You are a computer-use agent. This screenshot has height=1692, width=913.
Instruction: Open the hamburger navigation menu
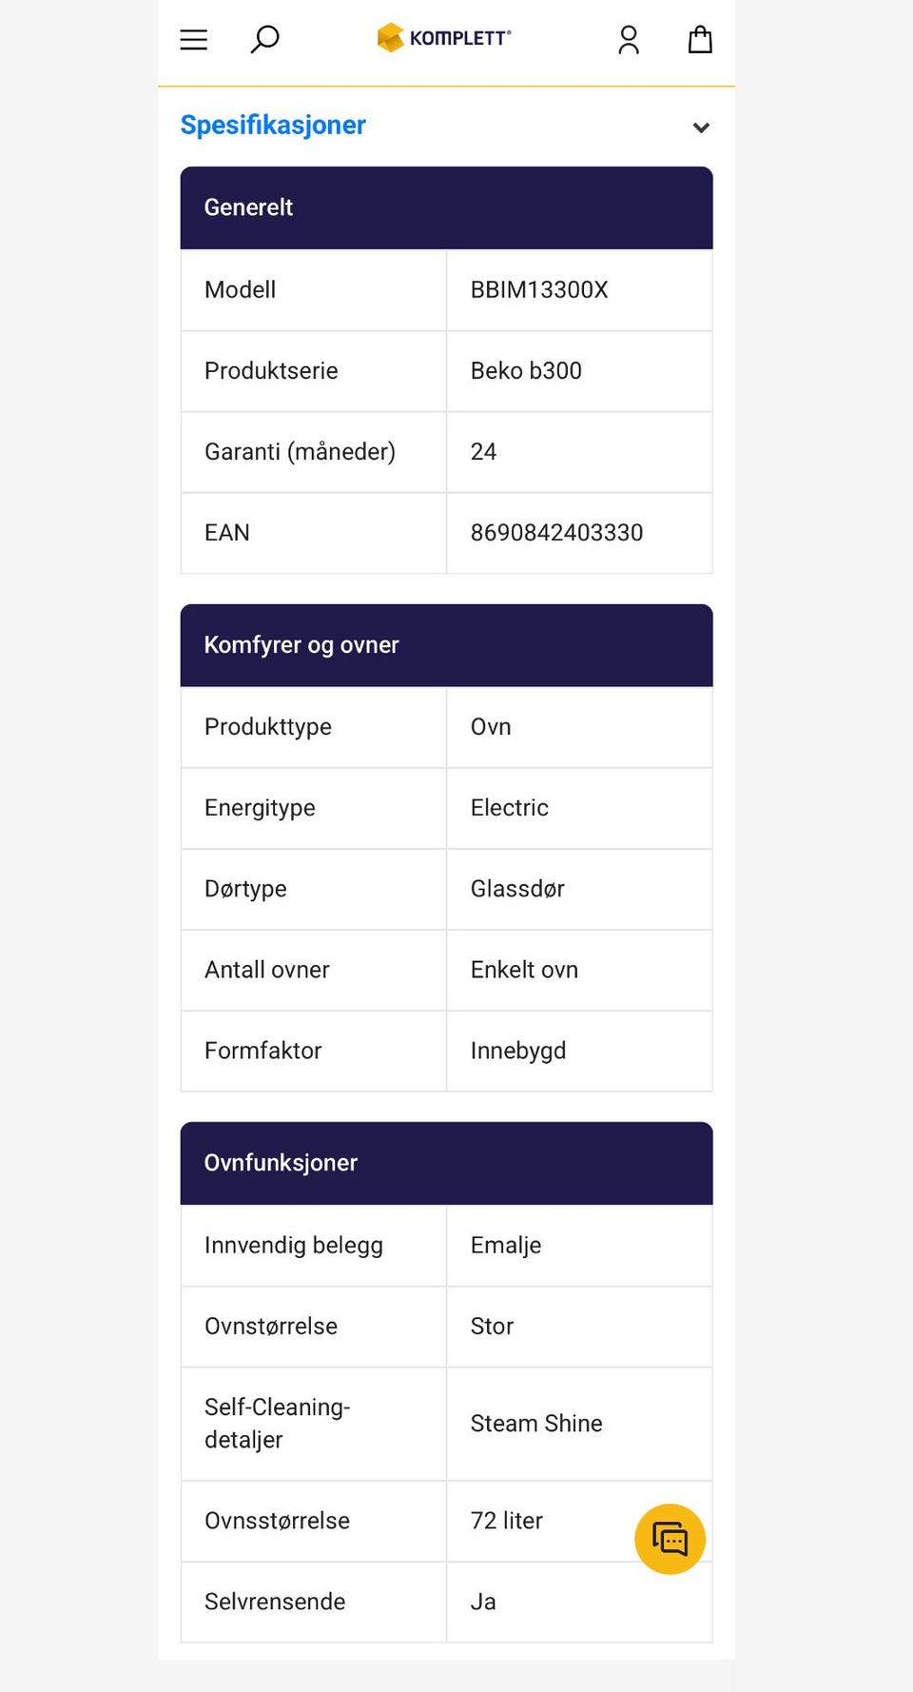[x=193, y=40]
